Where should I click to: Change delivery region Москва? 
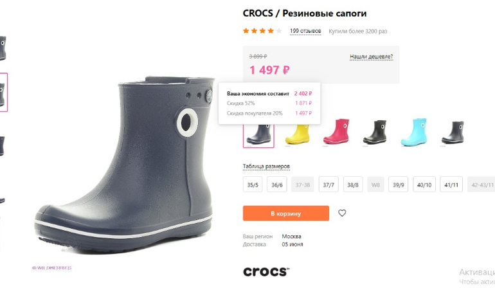click(291, 236)
